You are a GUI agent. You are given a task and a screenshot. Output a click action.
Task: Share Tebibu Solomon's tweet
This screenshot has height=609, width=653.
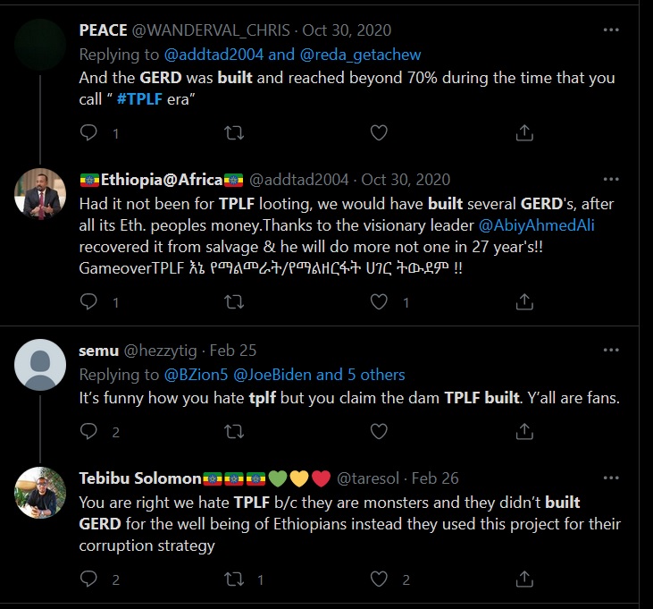(525, 579)
